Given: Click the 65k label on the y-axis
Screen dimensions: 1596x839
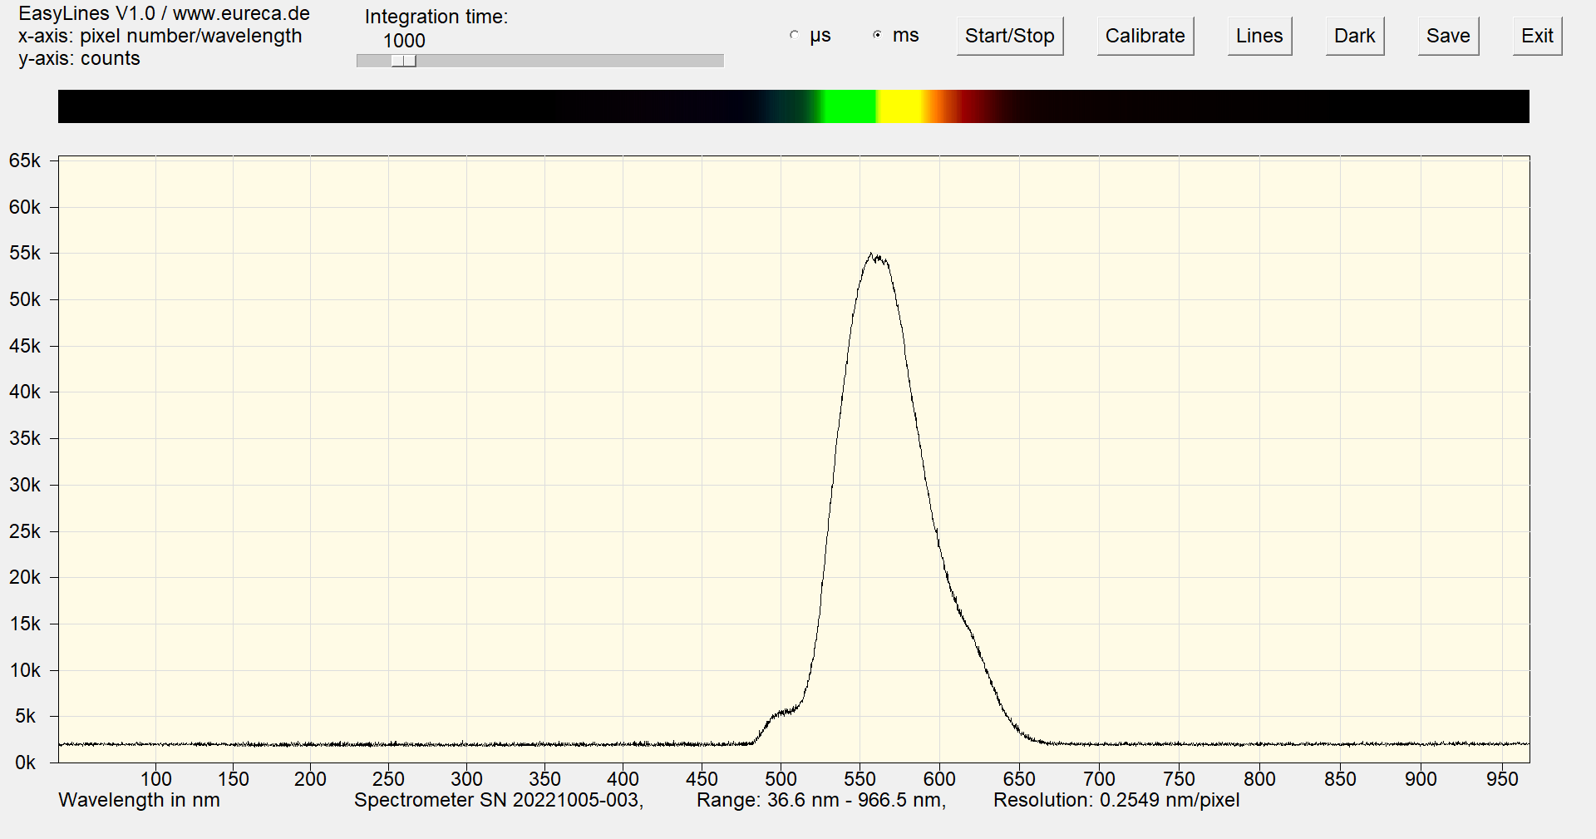Looking at the screenshot, I should pos(24,160).
